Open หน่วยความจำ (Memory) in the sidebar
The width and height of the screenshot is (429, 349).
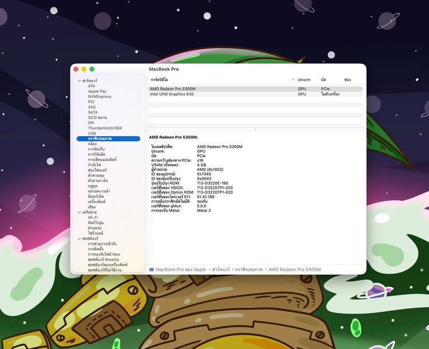pos(99,191)
